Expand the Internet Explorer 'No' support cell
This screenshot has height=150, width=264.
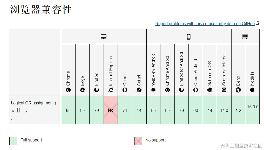tap(111, 110)
